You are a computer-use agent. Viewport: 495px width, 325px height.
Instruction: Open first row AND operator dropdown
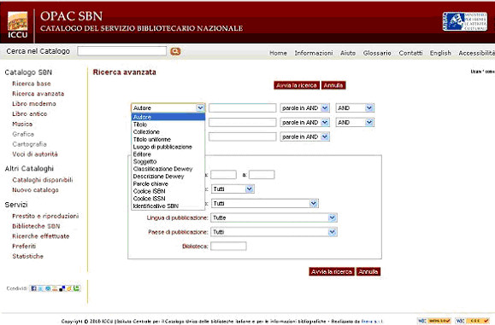355,108
